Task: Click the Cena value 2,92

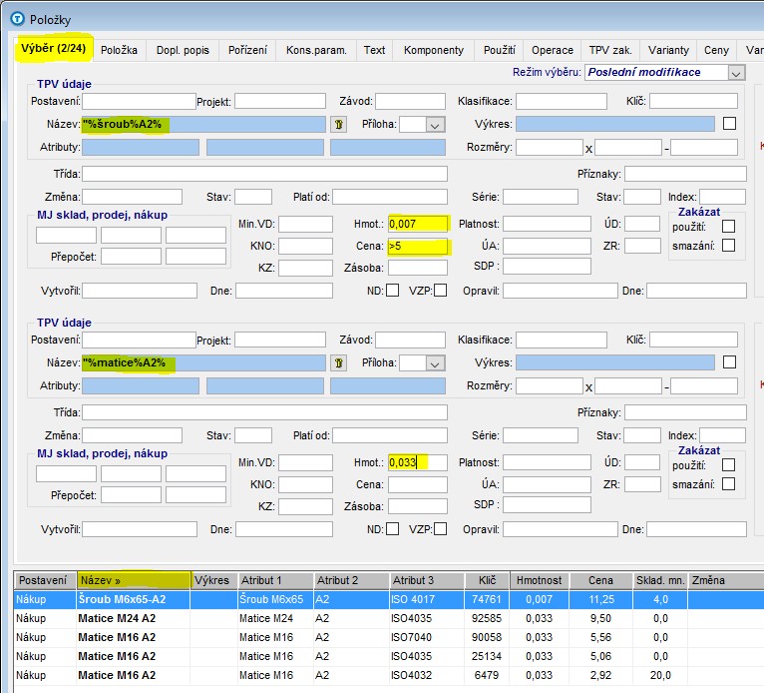Action: (600, 675)
